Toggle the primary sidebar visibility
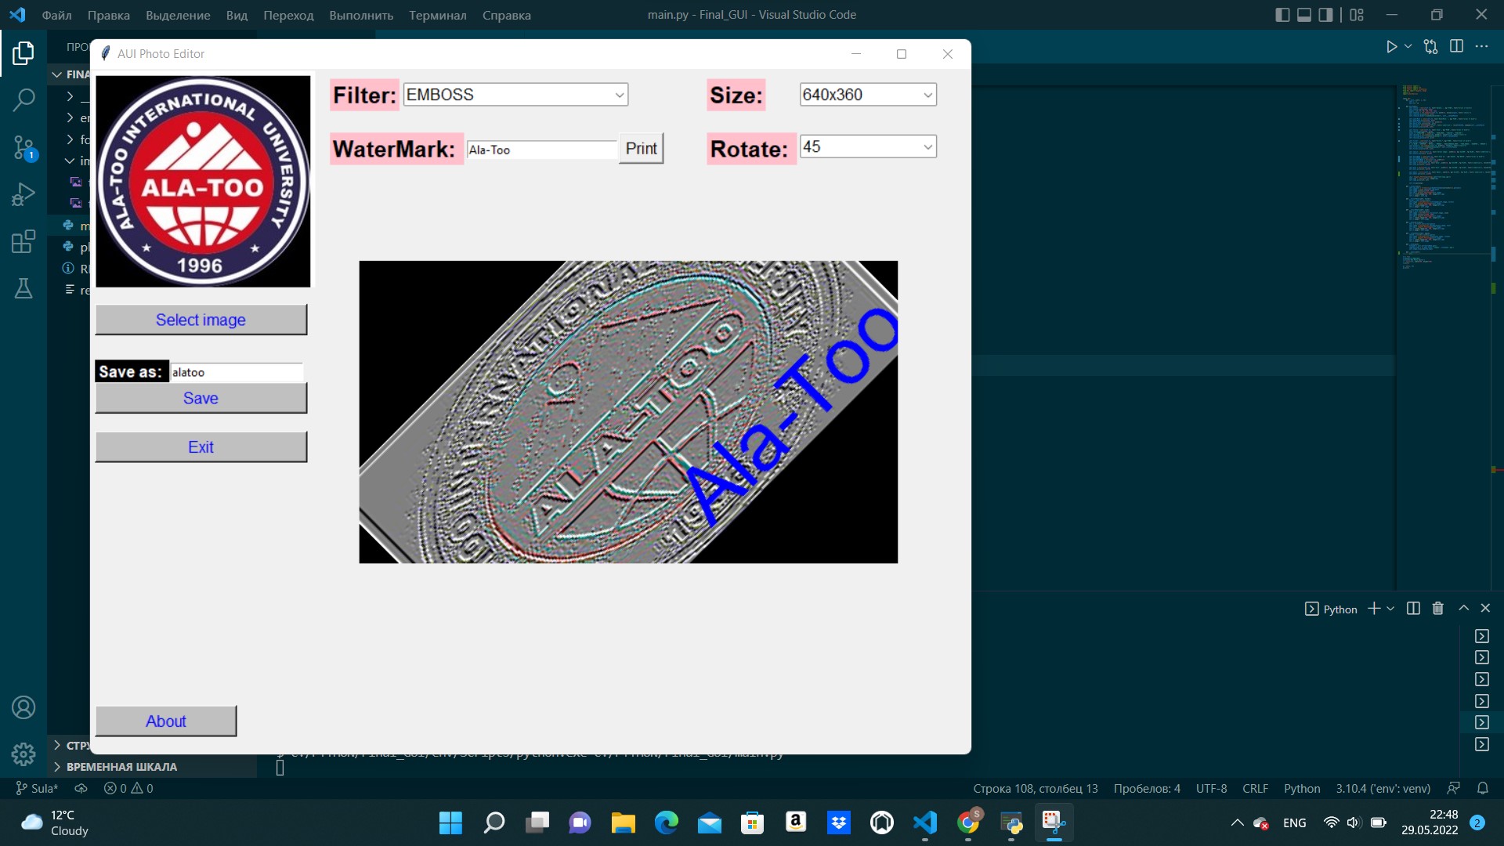1504x846 pixels. click(x=1282, y=14)
